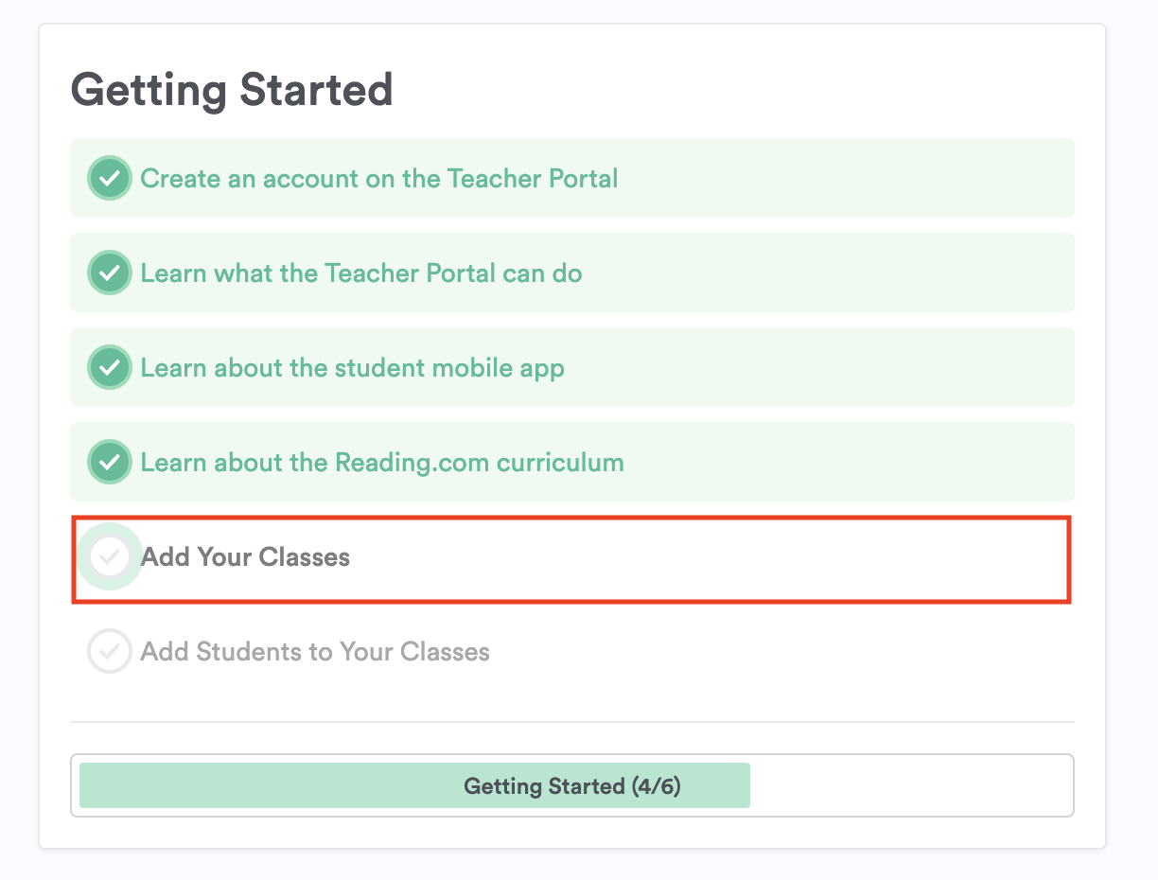Click the green checkmark next to Learn what the Teacher Portal can do
Viewport: 1158px width, 880px height.
coord(110,273)
